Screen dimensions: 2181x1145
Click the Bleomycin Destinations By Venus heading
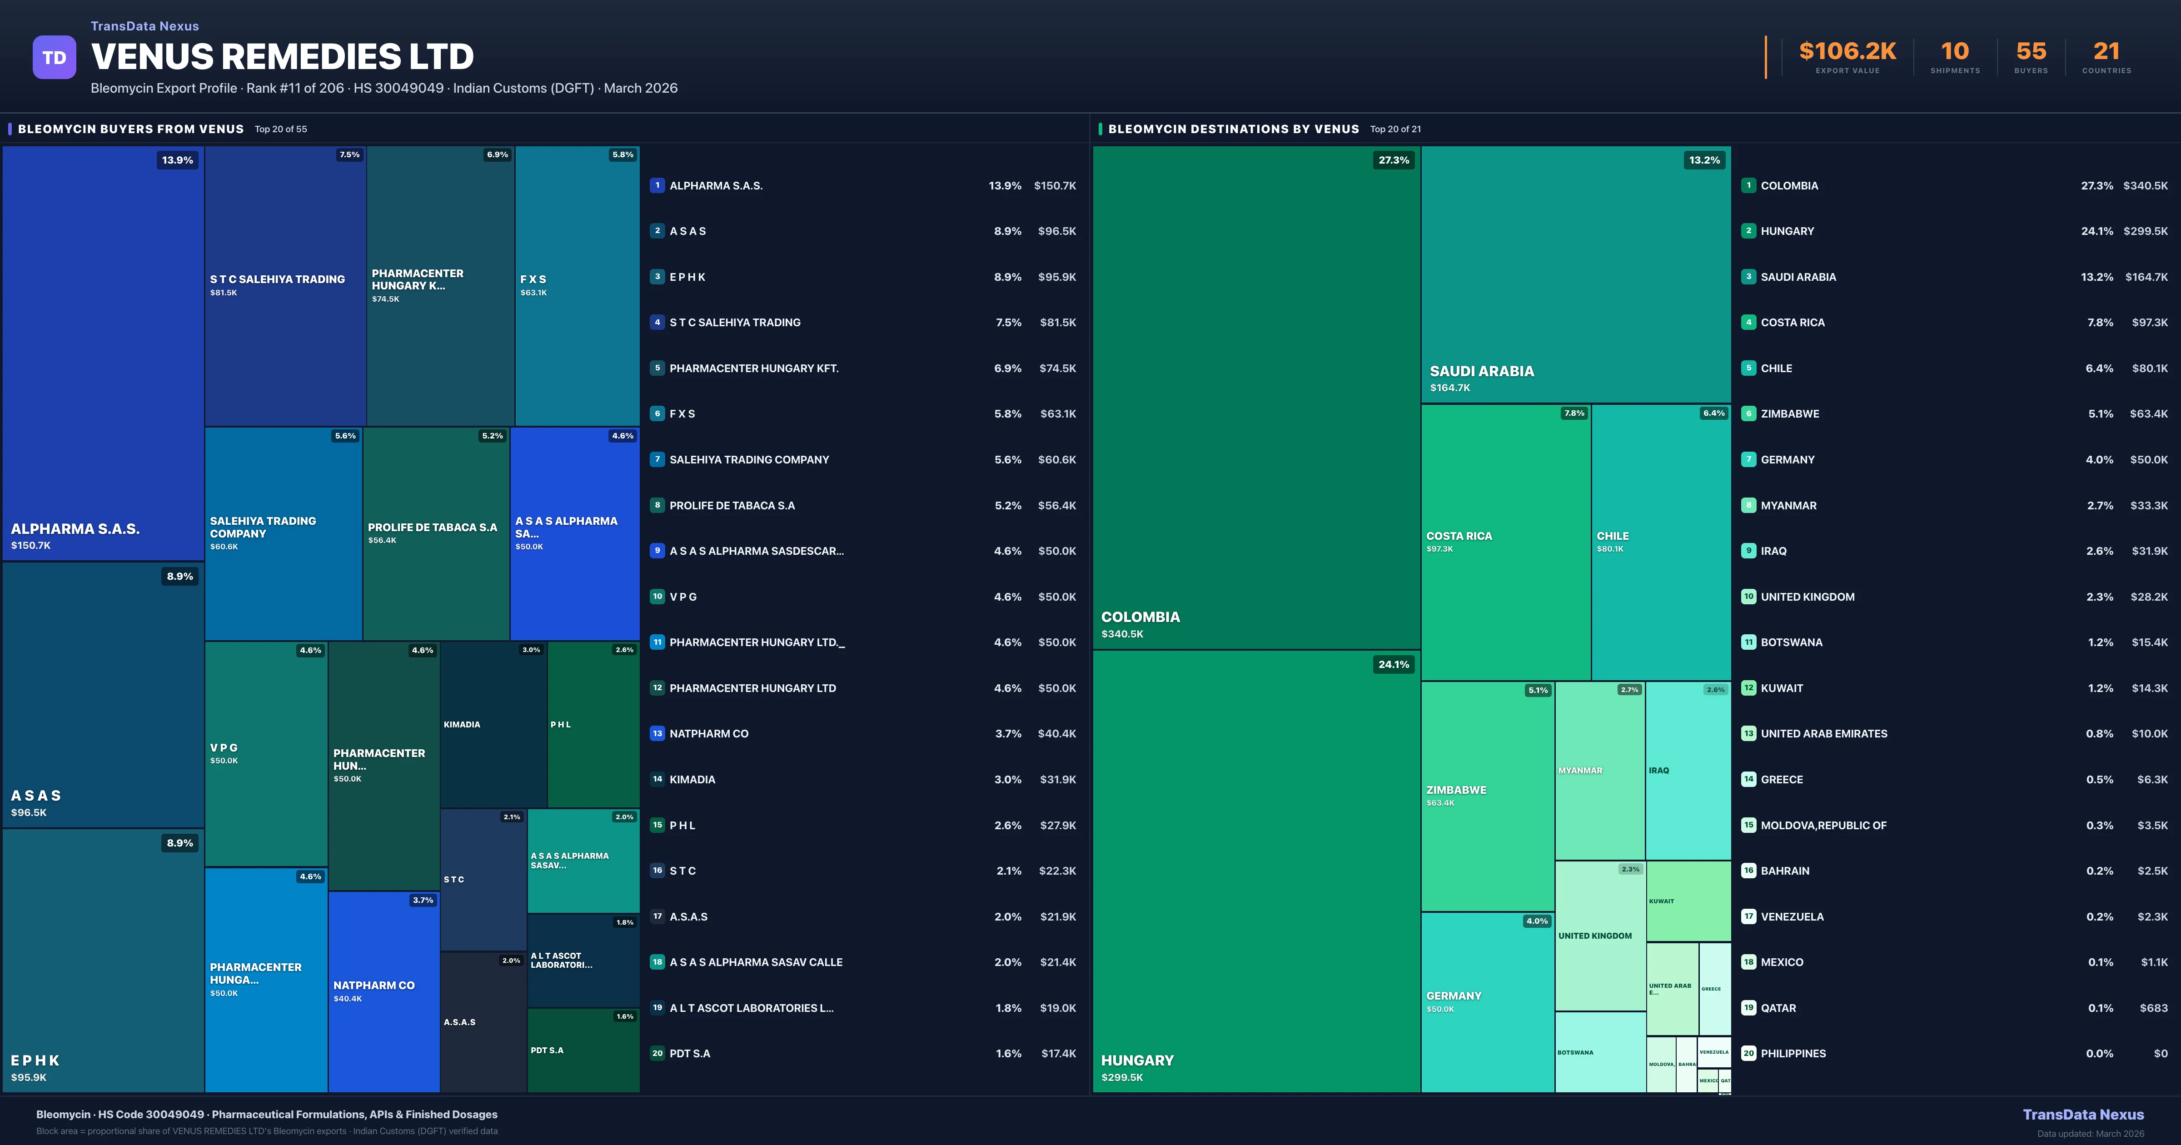[x=1233, y=129]
